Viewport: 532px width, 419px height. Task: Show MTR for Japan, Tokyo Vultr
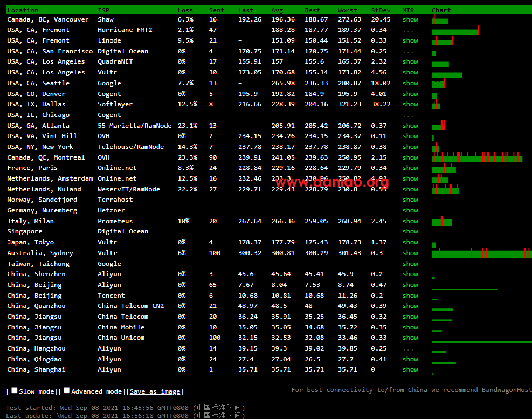coord(410,242)
